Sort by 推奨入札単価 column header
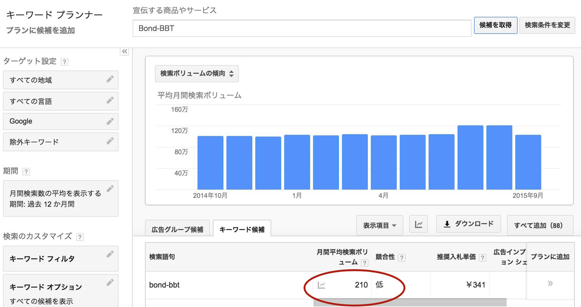Viewport: 581px width, 307px height. click(456, 257)
